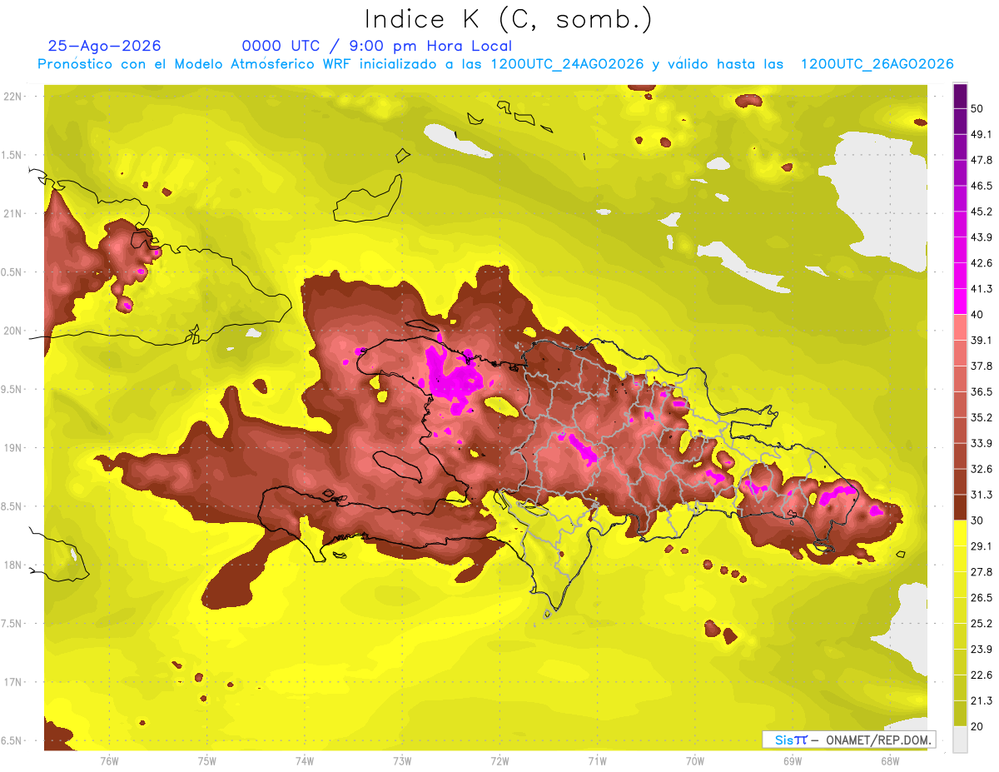Click the '21N' latitude label
This screenshot has width=999, height=772.
point(14,213)
